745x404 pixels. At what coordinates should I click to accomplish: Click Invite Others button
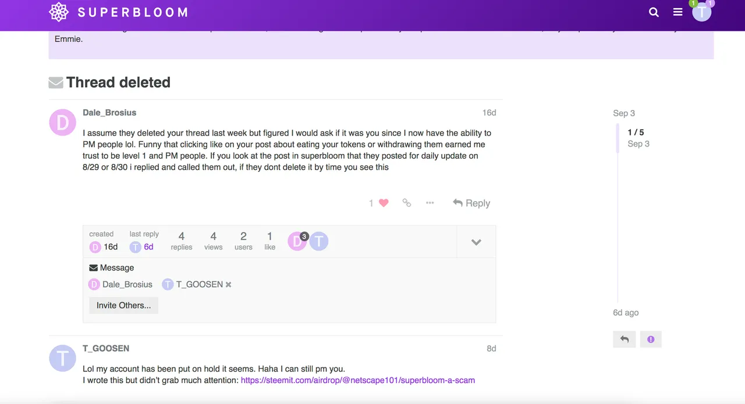tap(123, 305)
